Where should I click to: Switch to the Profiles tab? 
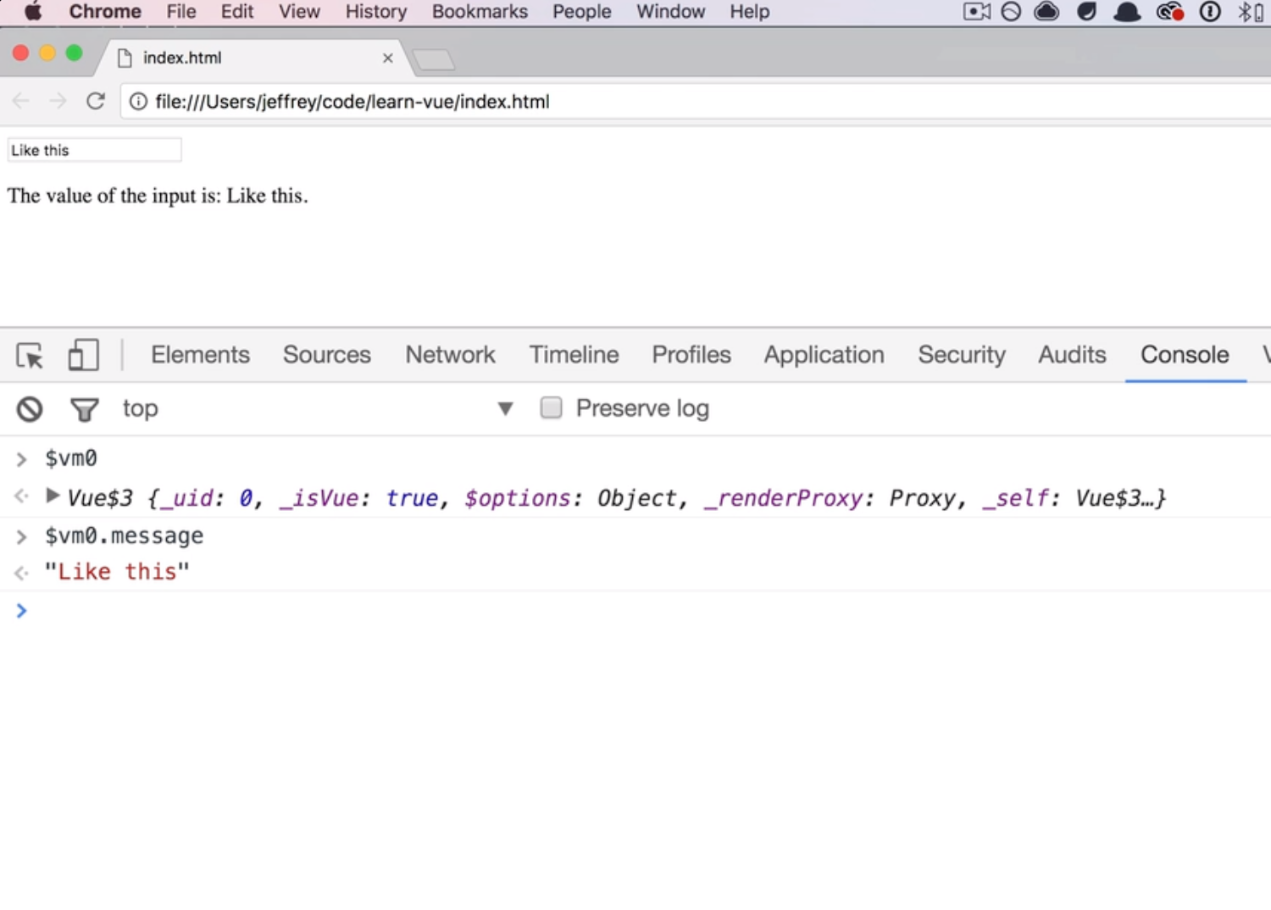click(x=691, y=355)
